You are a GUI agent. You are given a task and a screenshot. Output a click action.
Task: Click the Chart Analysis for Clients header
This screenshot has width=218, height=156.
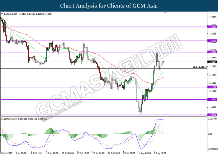pyautogui.click(x=109, y=6)
